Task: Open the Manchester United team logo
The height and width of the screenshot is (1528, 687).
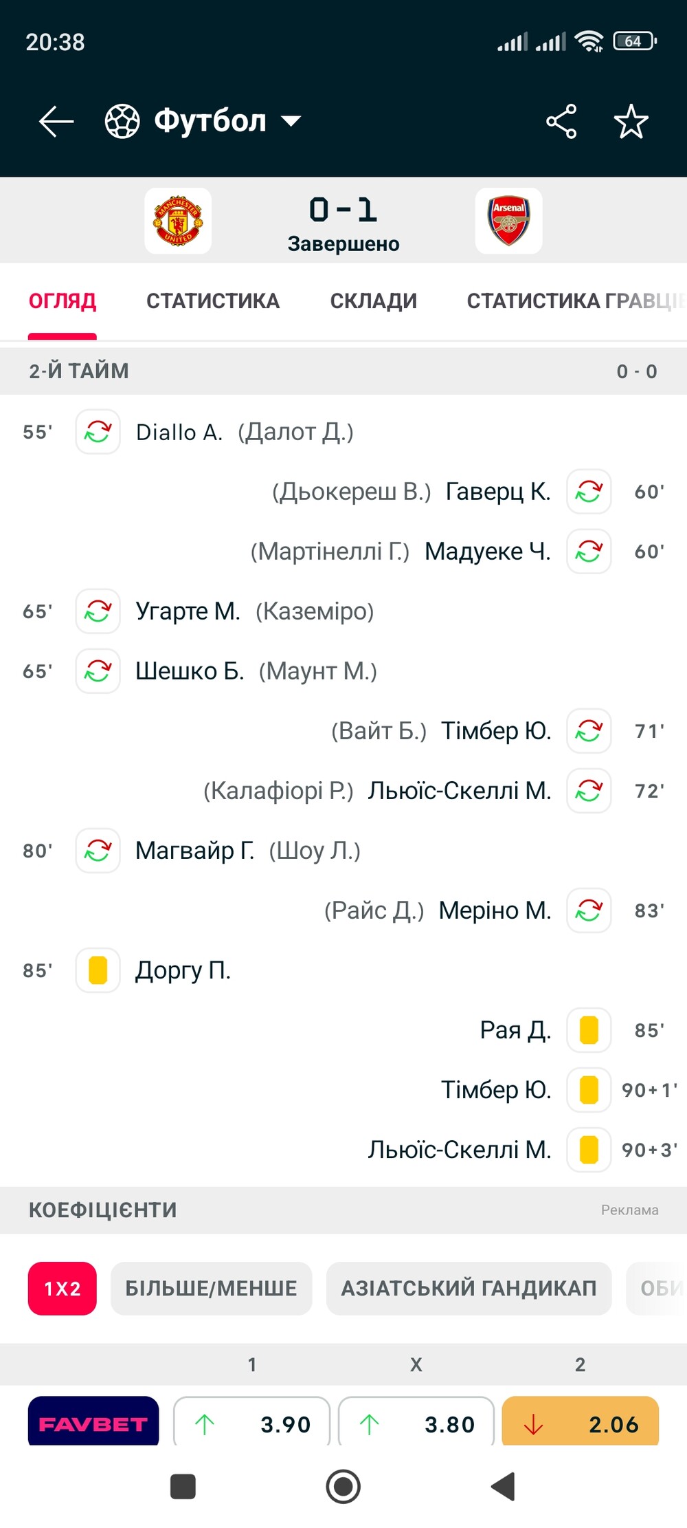Action: pos(178,221)
